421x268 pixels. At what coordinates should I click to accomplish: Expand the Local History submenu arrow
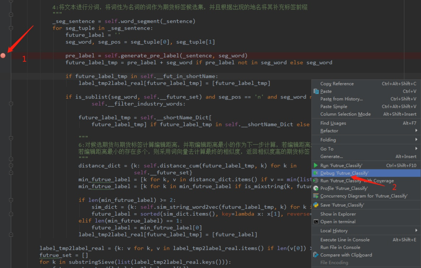click(416, 231)
